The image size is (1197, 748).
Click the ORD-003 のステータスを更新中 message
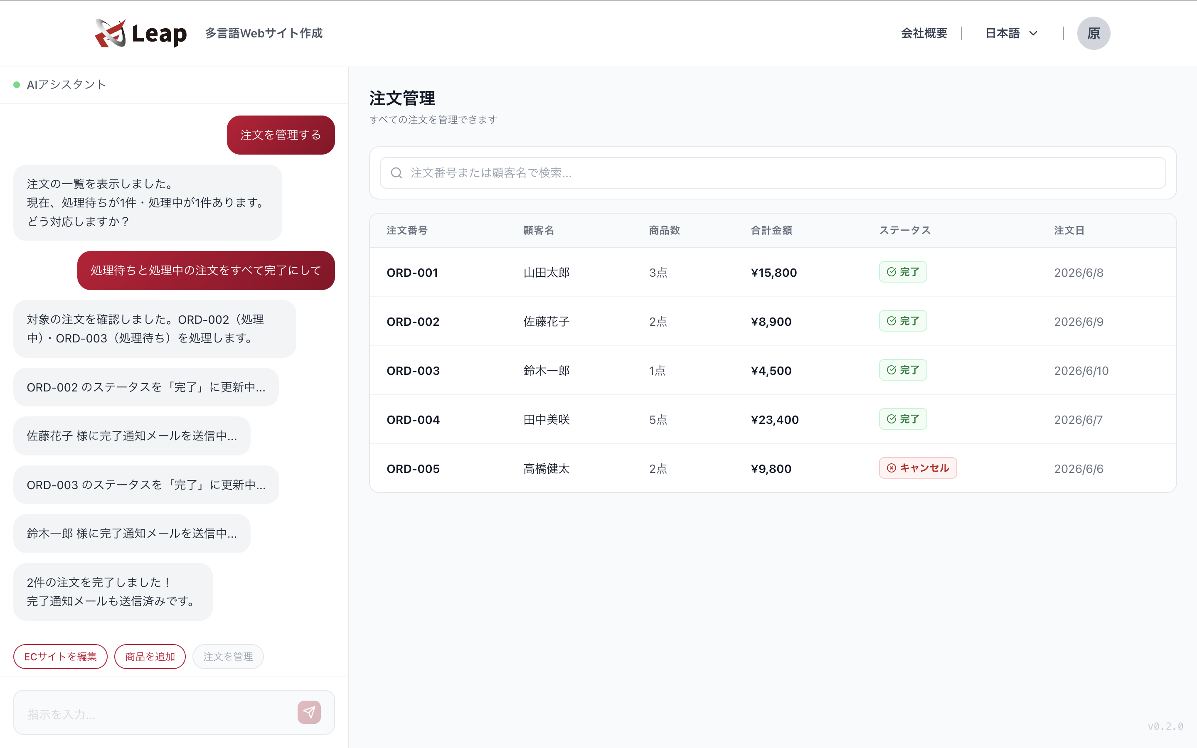[x=146, y=485]
